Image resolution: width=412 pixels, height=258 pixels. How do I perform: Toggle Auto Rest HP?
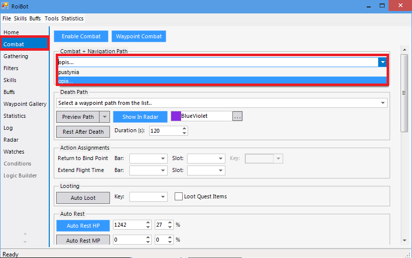(83, 226)
